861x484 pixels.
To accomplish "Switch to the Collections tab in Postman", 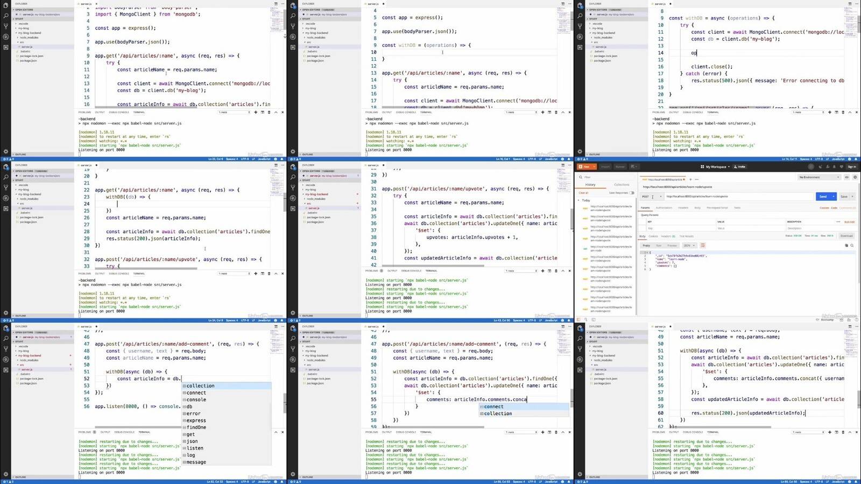I will coord(622,185).
